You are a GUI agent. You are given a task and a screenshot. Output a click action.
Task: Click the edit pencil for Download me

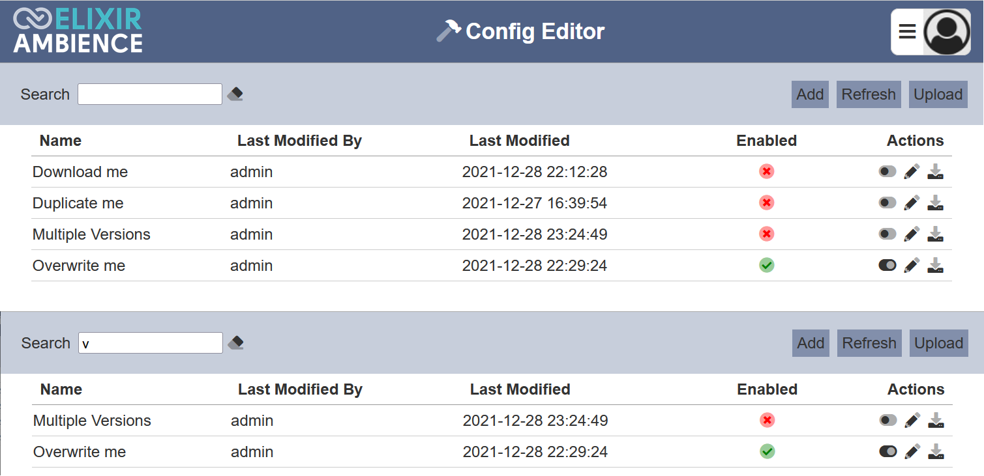click(912, 172)
